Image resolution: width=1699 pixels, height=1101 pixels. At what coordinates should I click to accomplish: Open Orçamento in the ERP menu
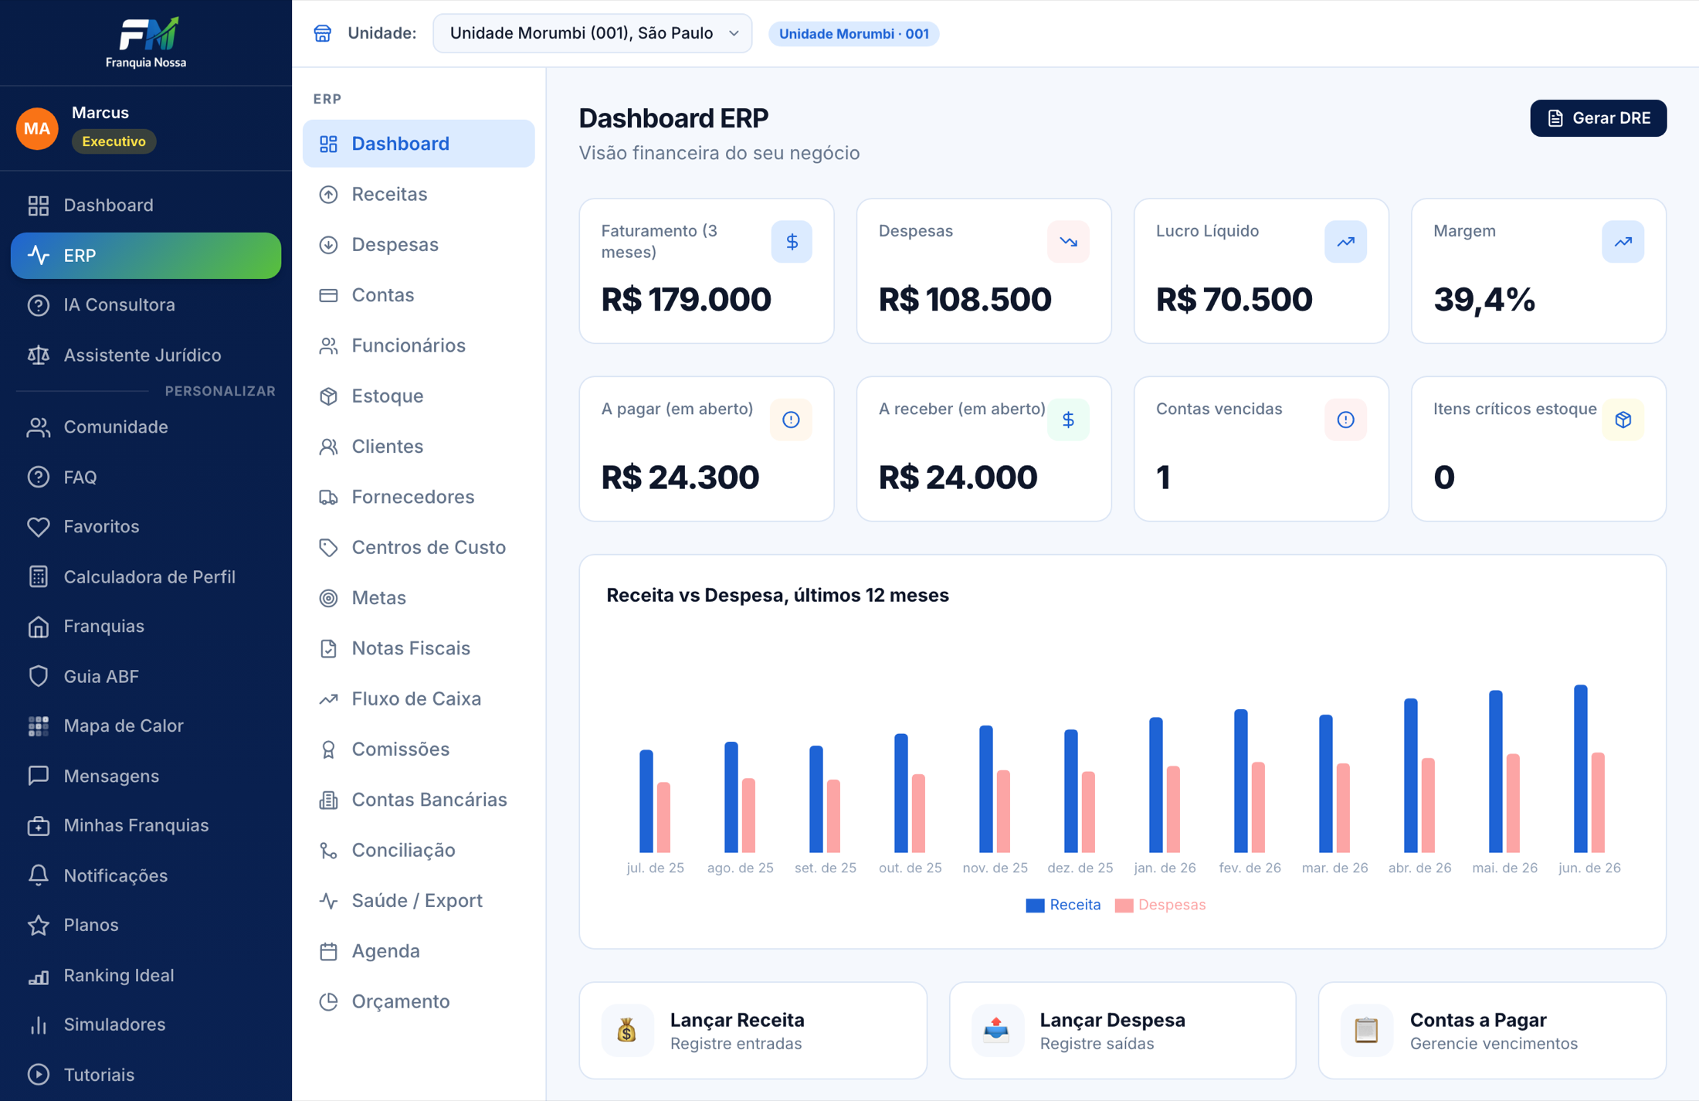[419, 1002]
